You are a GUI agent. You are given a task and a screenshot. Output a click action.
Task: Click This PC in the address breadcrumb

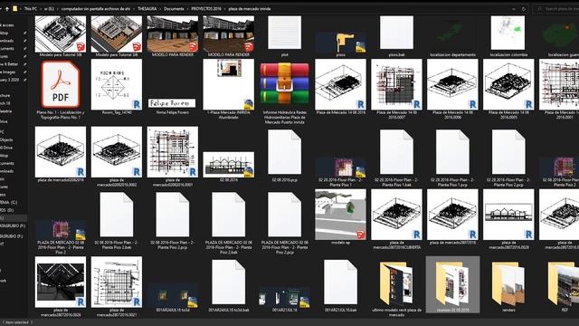(x=31, y=8)
